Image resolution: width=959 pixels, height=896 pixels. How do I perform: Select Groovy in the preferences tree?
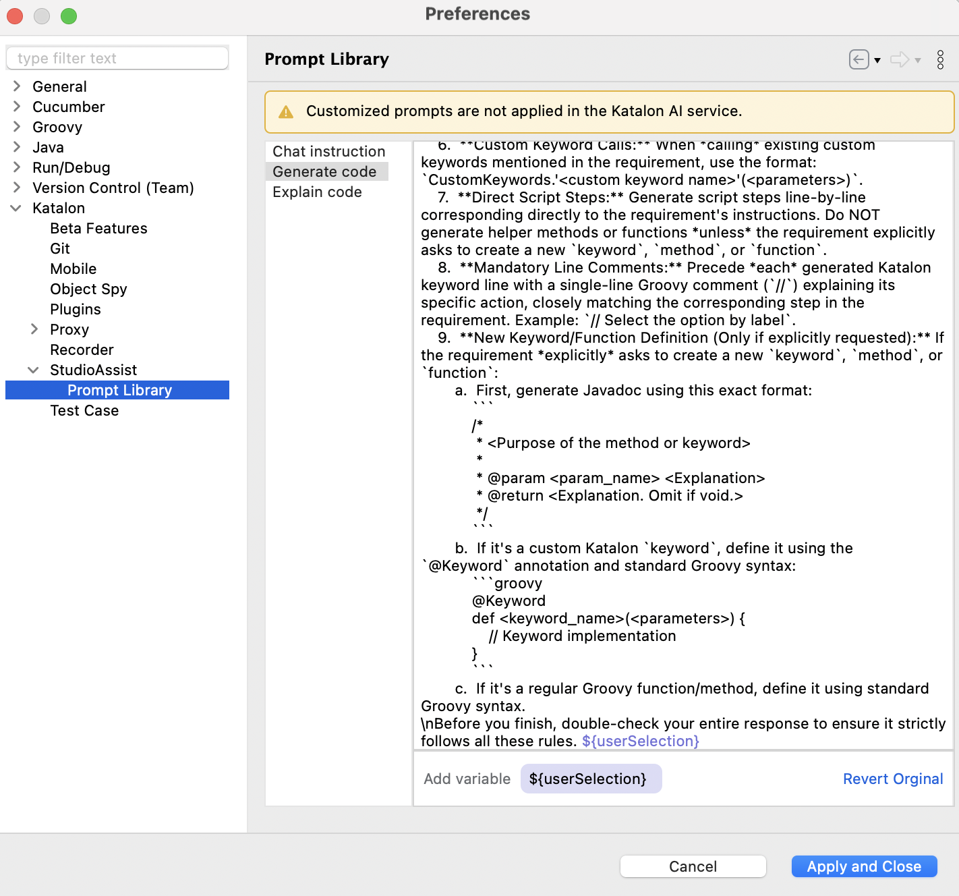coord(57,127)
